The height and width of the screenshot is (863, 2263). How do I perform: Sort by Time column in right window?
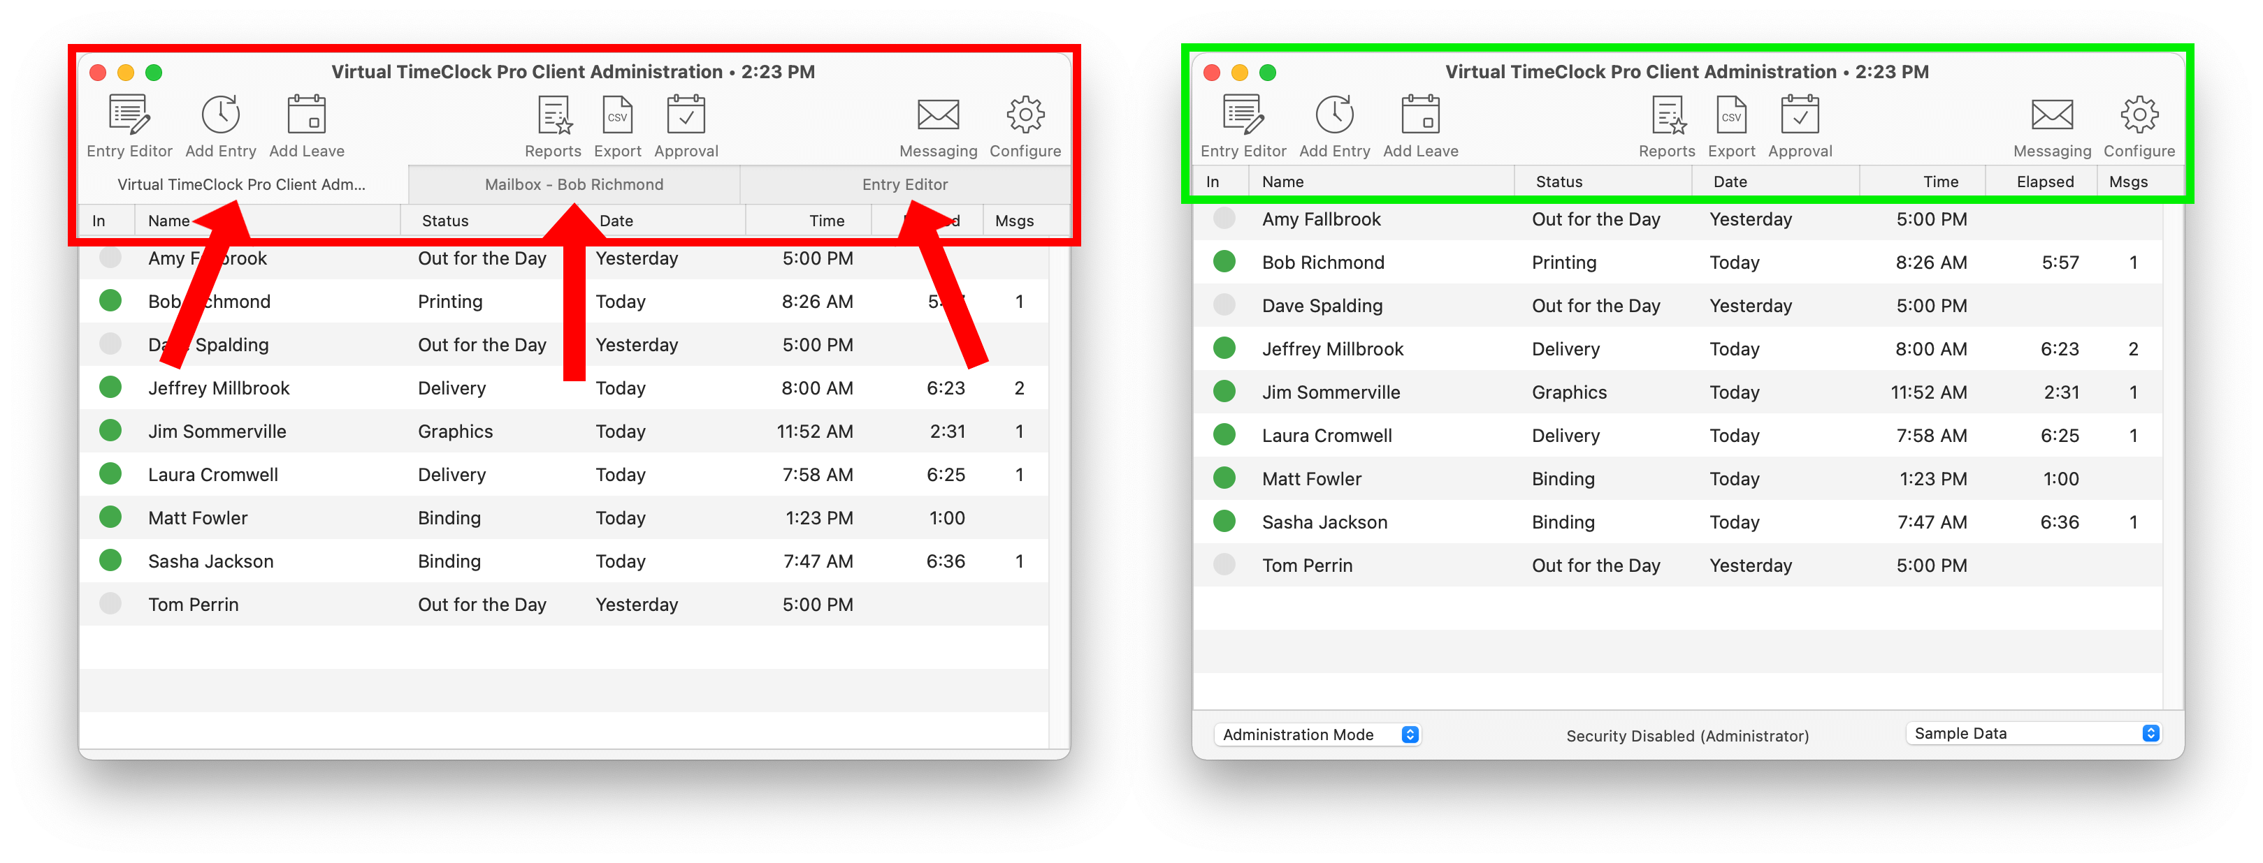[x=1922, y=182]
